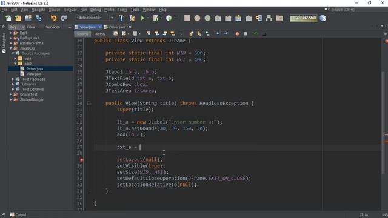Viewport: 388px width, 218px height.
Task: Expand the Test Packages node
Action: tap(13, 79)
